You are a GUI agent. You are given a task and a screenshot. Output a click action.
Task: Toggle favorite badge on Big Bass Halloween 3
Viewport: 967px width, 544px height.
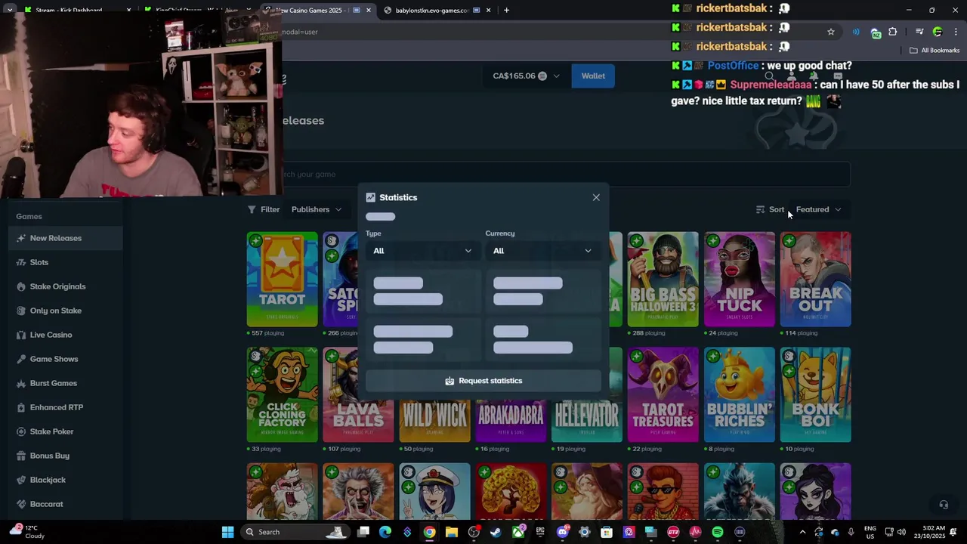pyautogui.click(x=636, y=241)
